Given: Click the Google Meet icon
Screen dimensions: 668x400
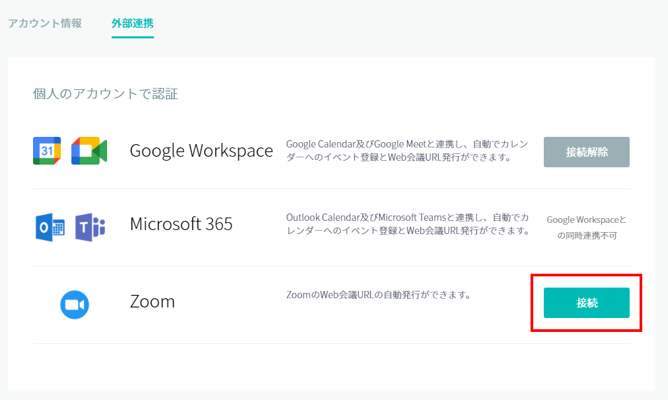Looking at the screenshot, I should coord(89,151).
